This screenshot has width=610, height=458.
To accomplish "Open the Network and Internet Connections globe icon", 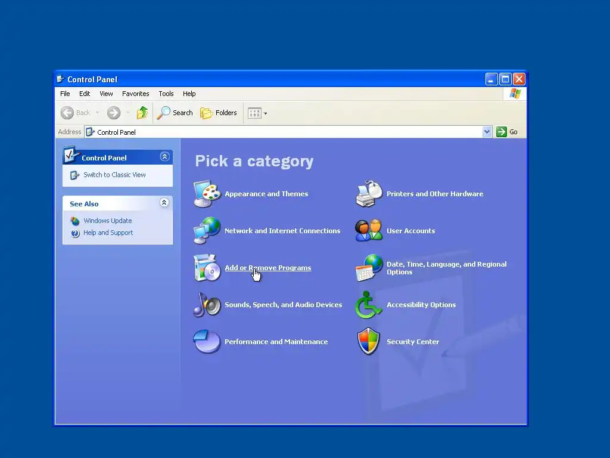I will [x=207, y=231].
